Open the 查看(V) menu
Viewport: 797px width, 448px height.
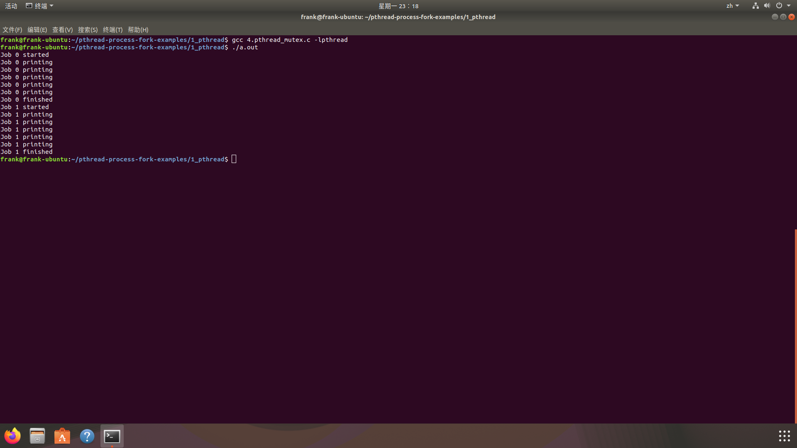point(62,30)
